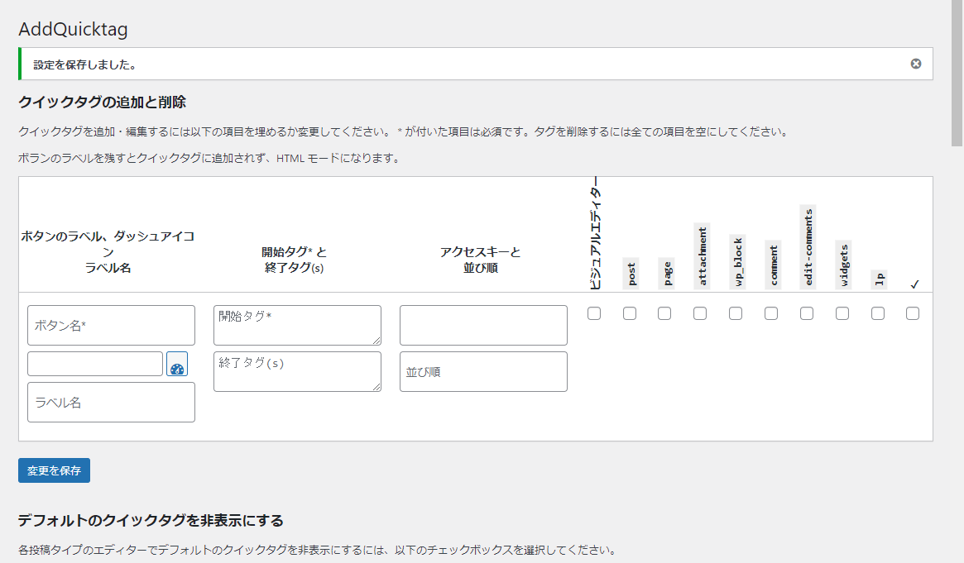Click the ラベル名 input field

point(110,402)
